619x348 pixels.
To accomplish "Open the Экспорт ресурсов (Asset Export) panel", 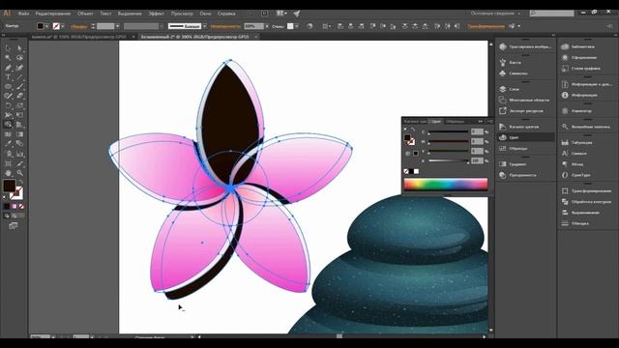I will click(525, 111).
